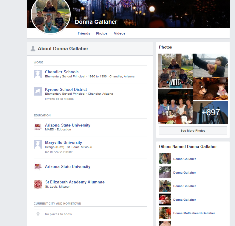Open the second Arizona State University link

point(68,166)
